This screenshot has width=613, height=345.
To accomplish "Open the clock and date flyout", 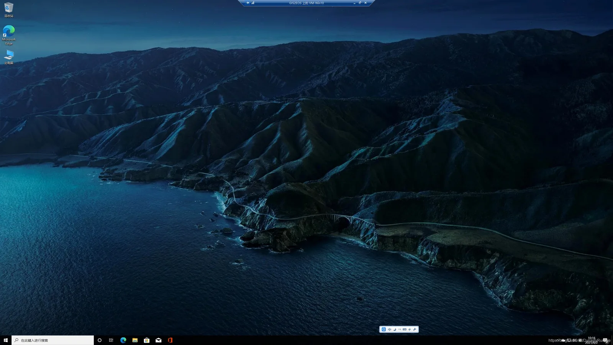I will pyautogui.click(x=592, y=340).
